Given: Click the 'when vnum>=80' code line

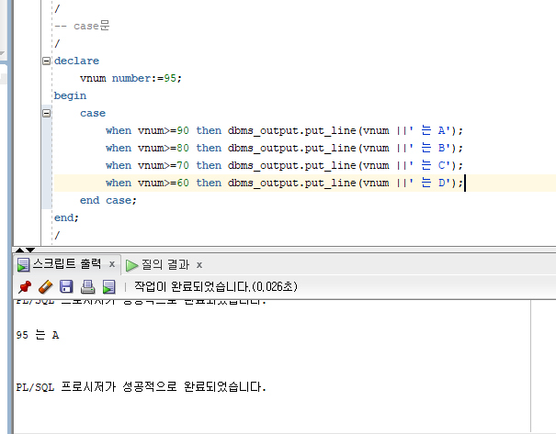Looking at the screenshot, I should [284, 148].
